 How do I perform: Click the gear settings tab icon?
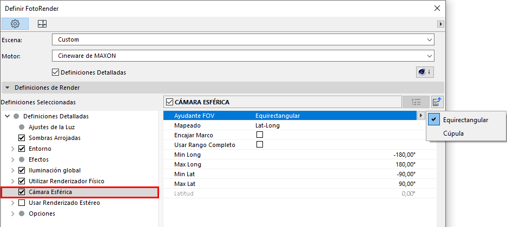(x=15, y=24)
